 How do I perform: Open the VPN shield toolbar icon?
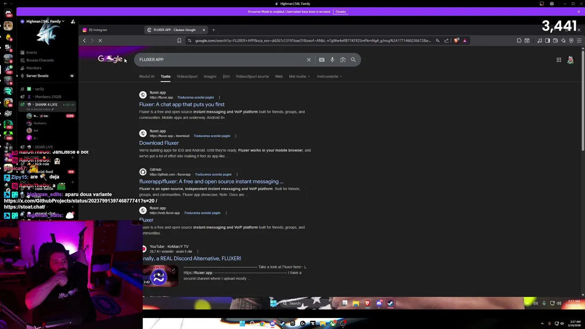(x=571, y=41)
